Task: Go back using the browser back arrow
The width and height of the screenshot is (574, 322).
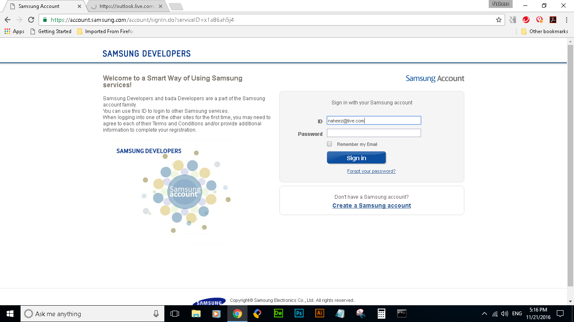Action: [8, 20]
